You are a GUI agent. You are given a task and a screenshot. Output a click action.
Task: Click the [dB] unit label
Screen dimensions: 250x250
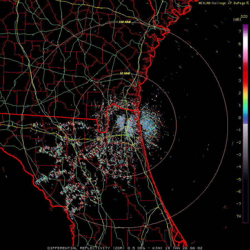[x=237, y=19]
